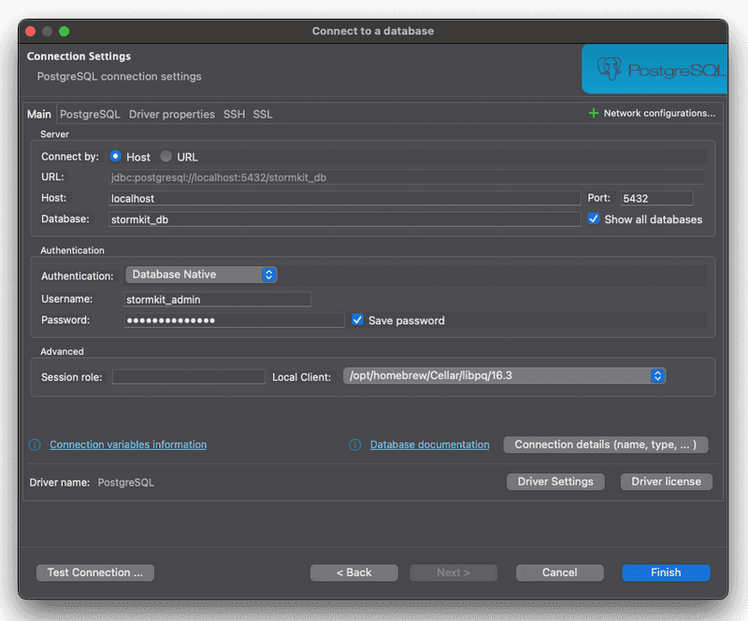Open Database documentation link
Screen dimensions: 748x621
(430, 445)
